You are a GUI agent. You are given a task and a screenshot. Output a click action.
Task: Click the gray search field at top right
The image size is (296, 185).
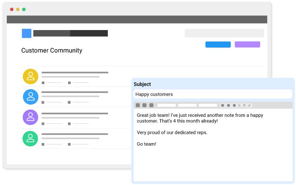(224, 33)
